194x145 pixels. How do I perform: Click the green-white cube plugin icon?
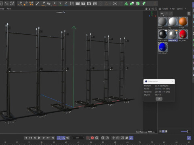[x=132, y=4]
